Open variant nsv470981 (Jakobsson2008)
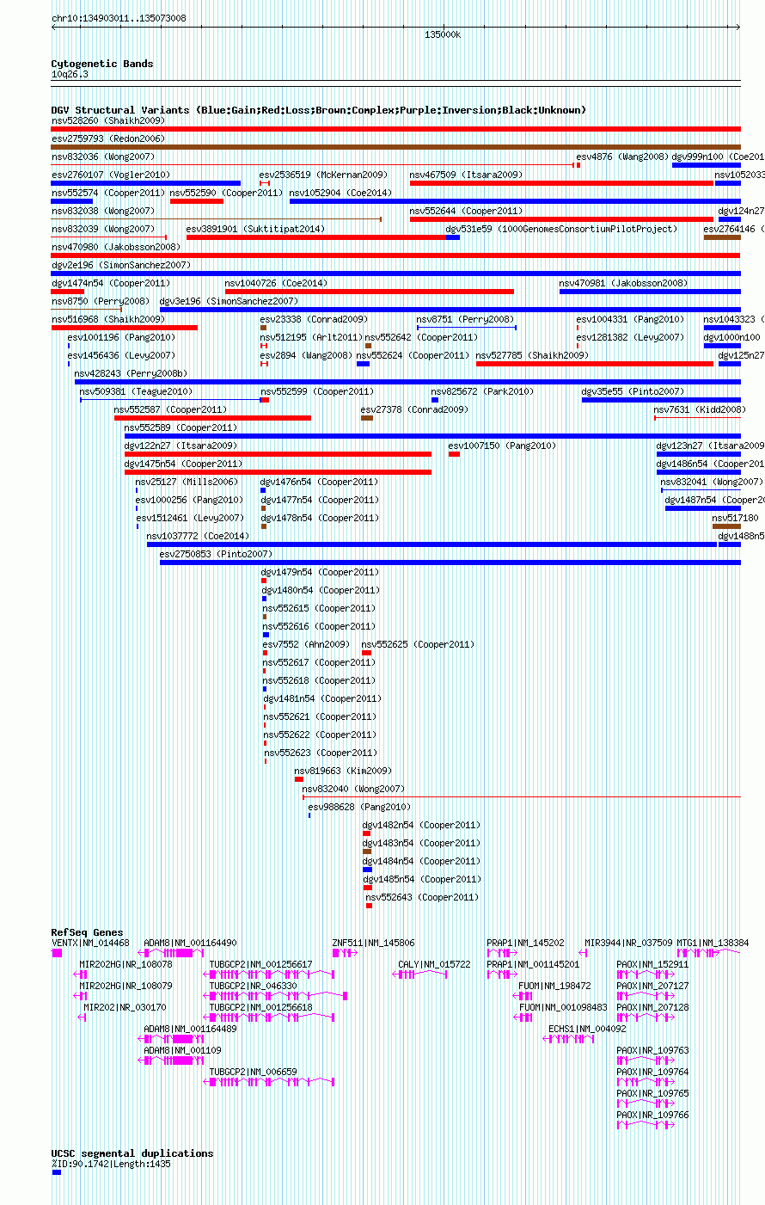Viewport: 765px width, 1205px height. tap(650, 292)
